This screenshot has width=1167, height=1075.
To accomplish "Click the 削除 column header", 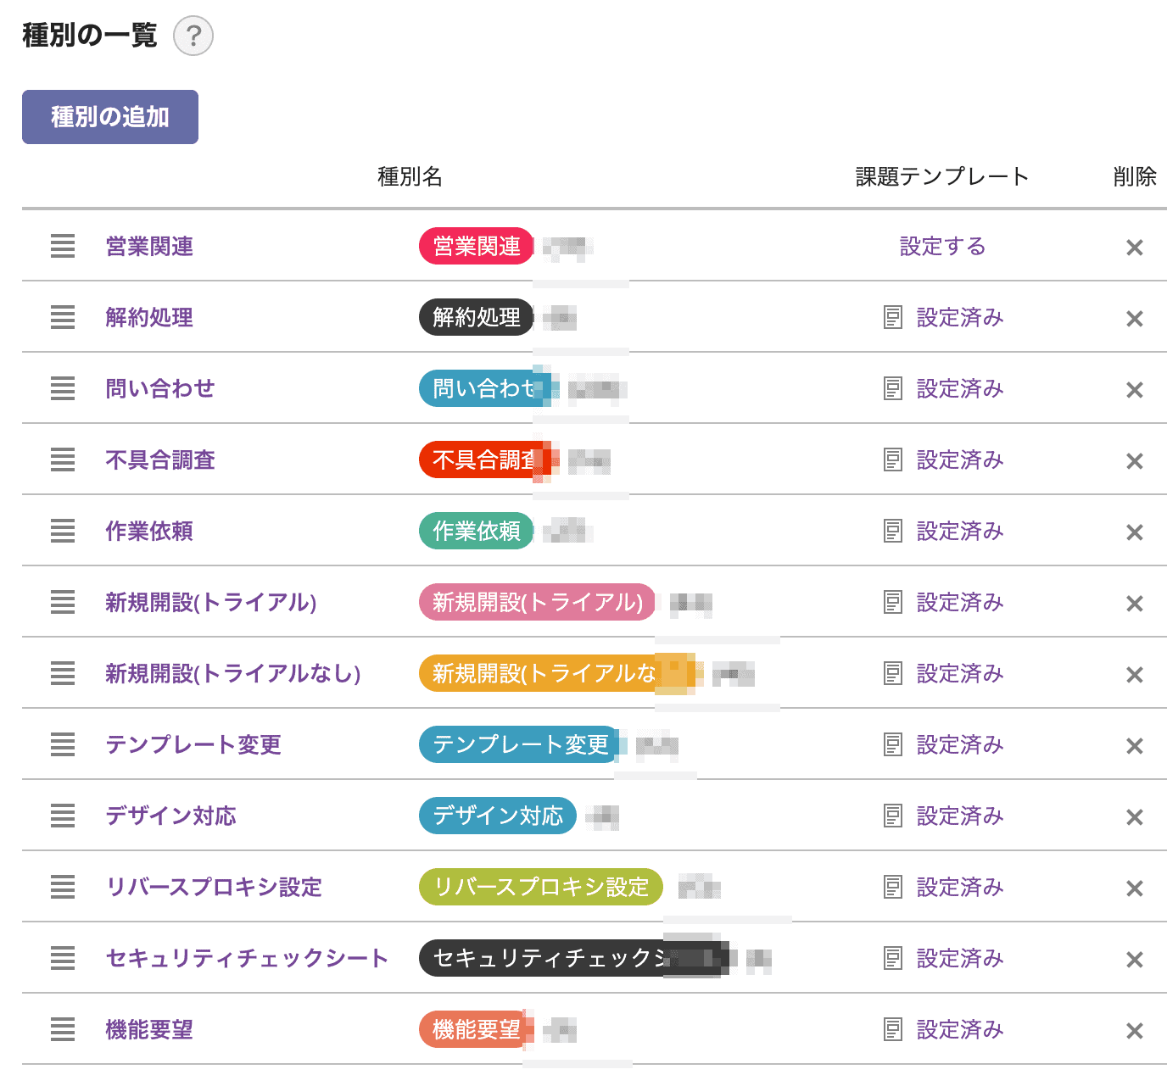I will pos(1135,176).
